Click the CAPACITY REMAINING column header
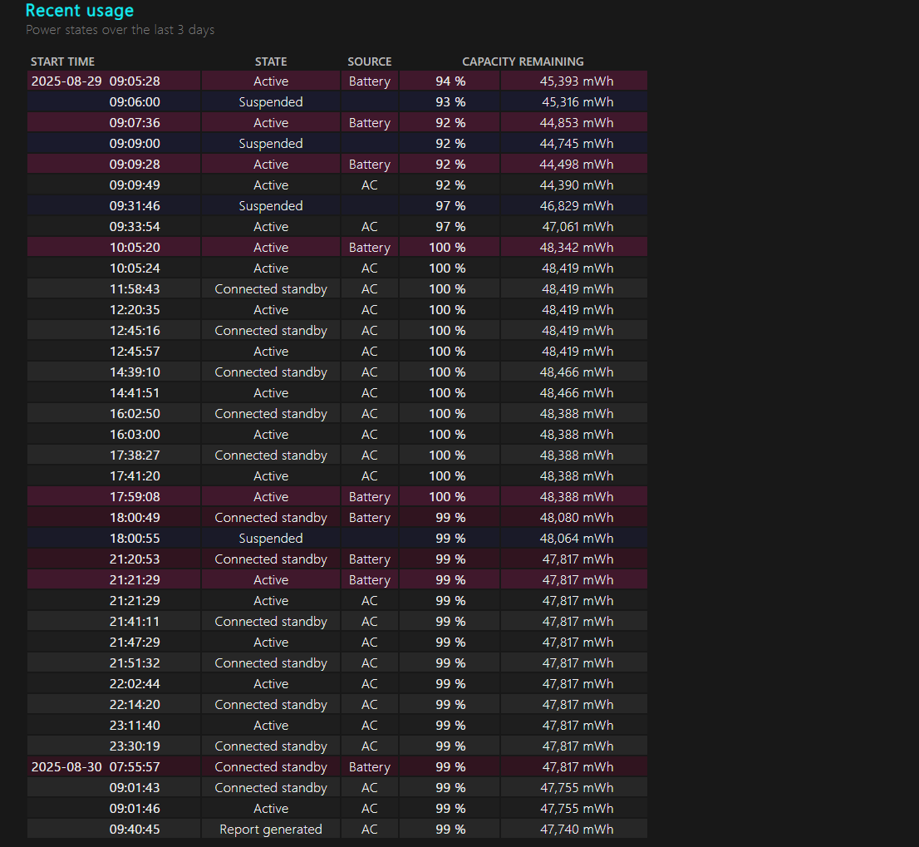This screenshot has height=847, width=919. click(x=523, y=62)
